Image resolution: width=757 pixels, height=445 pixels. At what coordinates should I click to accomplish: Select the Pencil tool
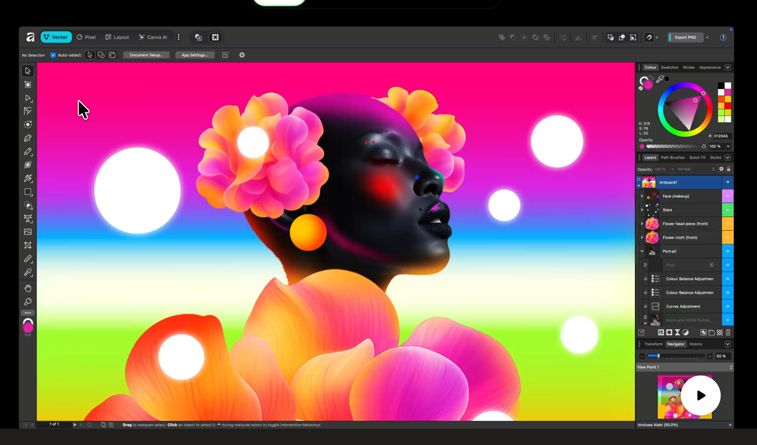tap(28, 152)
